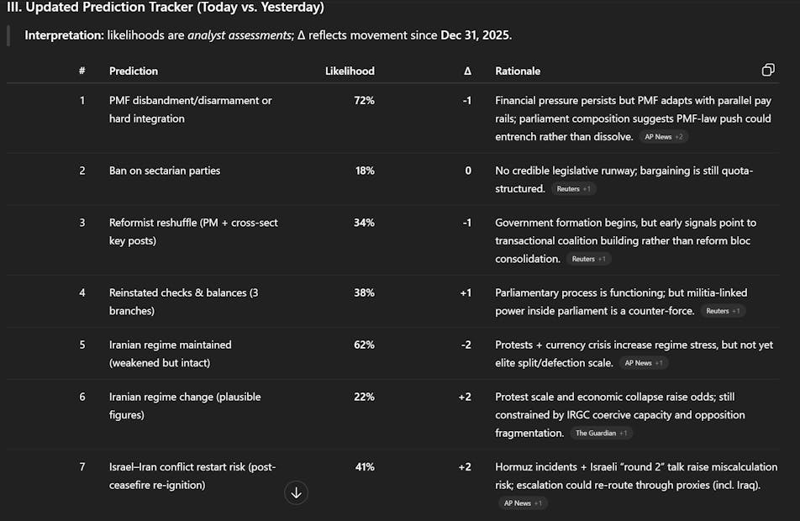Open the AP News +2 citation chip
Image resolution: width=800 pixels, height=521 pixels.
(x=665, y=136)
